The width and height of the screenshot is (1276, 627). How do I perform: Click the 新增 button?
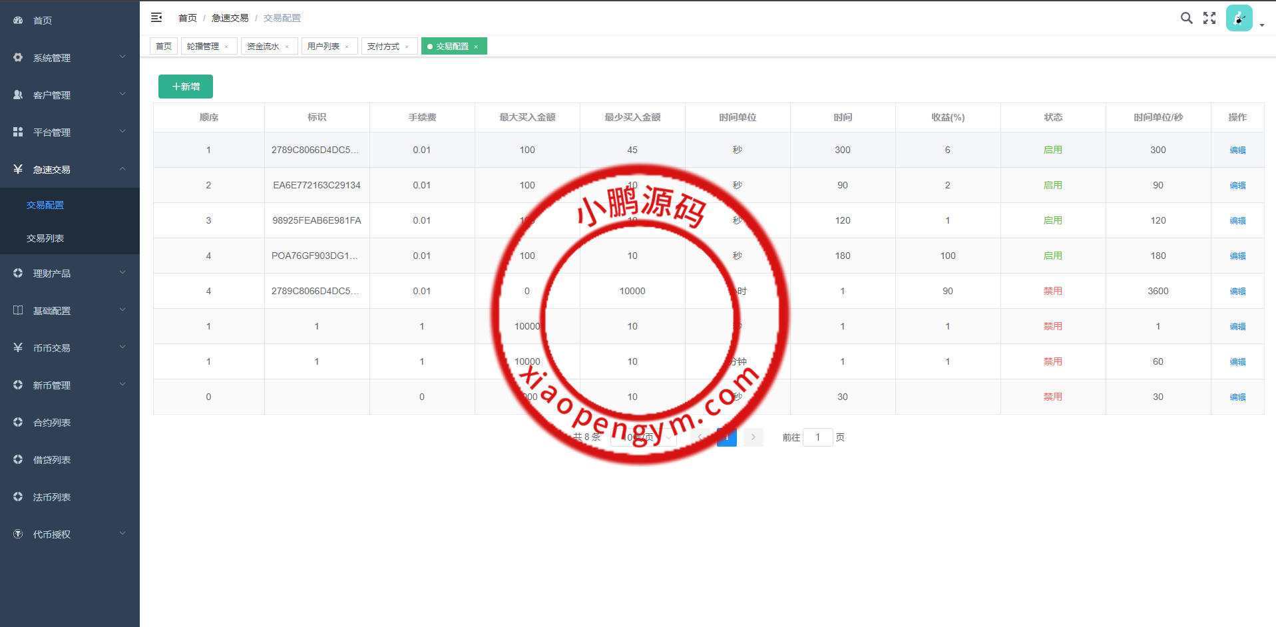pos(186,87)
